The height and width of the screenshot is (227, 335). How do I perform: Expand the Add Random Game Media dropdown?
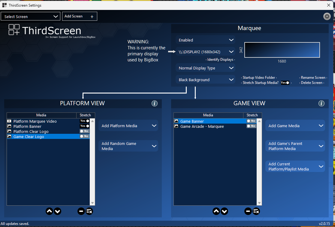(x=128, y=146)
